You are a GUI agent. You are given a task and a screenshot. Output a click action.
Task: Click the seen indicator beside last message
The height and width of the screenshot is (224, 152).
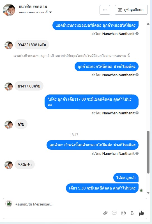pyautogui.click(x=141, y=190)
